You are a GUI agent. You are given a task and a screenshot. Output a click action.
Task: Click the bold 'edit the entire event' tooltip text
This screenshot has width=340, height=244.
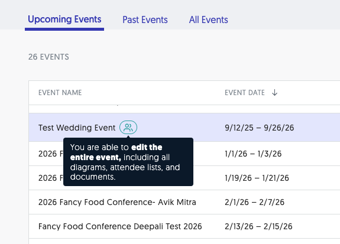tap(116, 152)
